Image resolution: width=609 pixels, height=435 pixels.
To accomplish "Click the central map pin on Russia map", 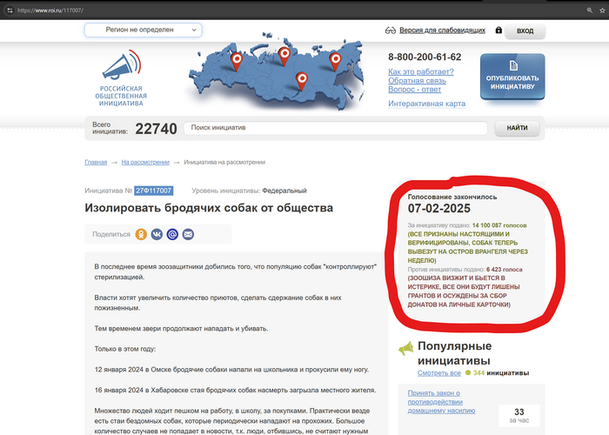I will click(301, 78).
